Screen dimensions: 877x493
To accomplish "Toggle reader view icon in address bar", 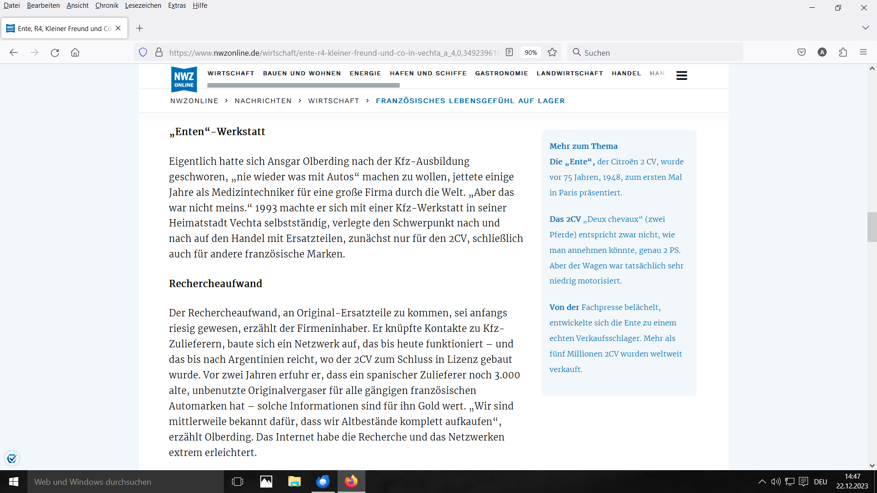I will click(x=509, y=52).
